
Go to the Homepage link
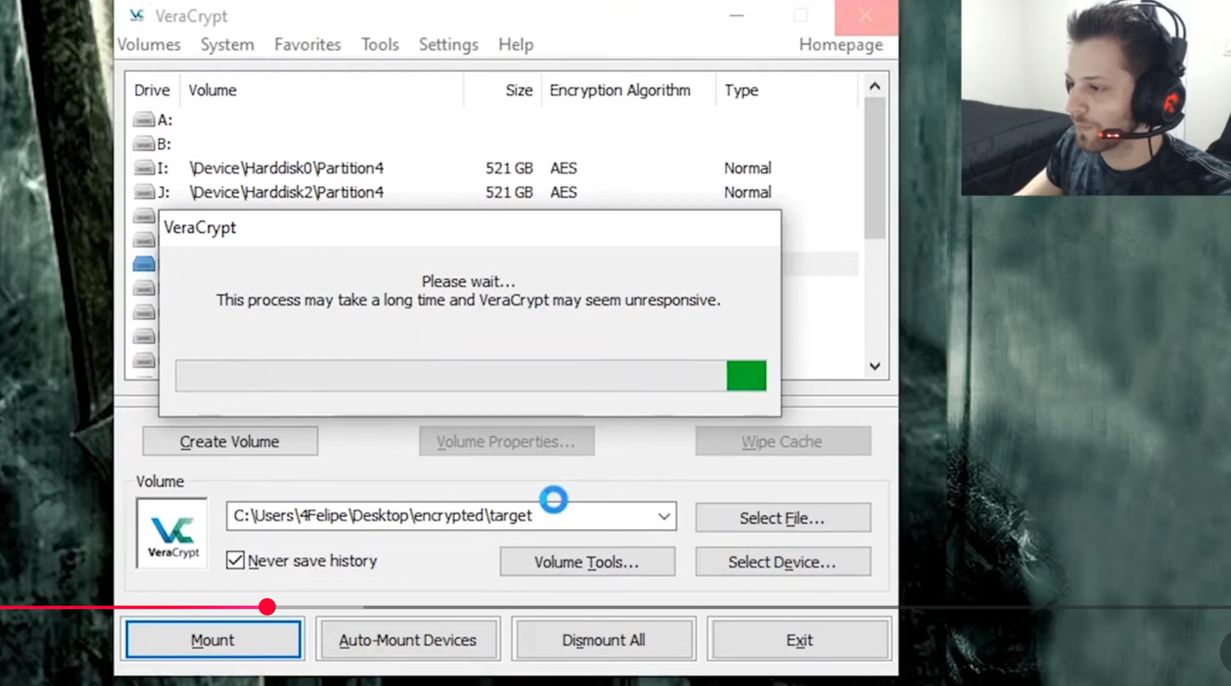pos(841,45)
